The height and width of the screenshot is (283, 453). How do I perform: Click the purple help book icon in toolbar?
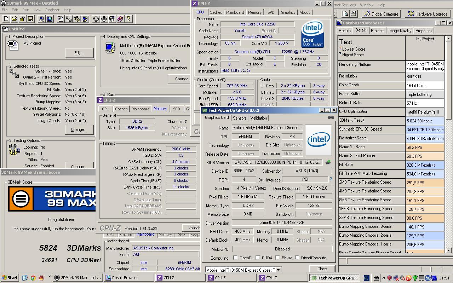[120, 19]
